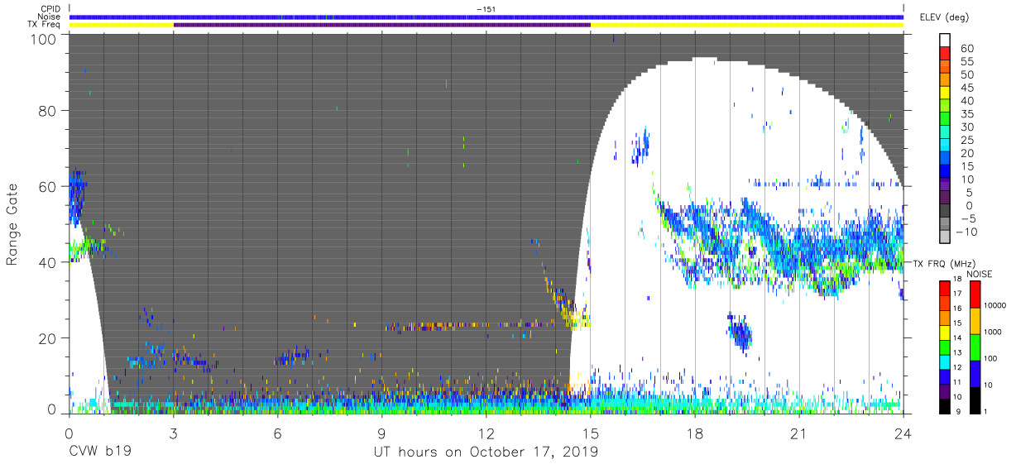Image resolution: width=1016 pixels, height=469 pixels.
Task: Select the blue Noise bar strip above the plot
Action: tap(486, 17)
